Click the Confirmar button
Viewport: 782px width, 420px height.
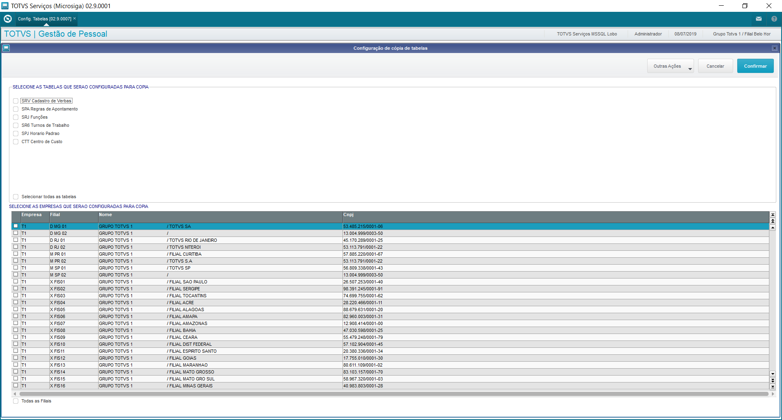coord(755,66)
